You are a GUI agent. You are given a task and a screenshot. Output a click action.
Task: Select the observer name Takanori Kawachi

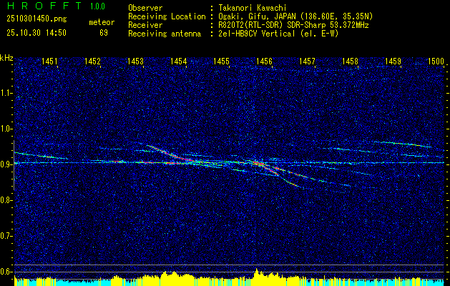[253, 8]
